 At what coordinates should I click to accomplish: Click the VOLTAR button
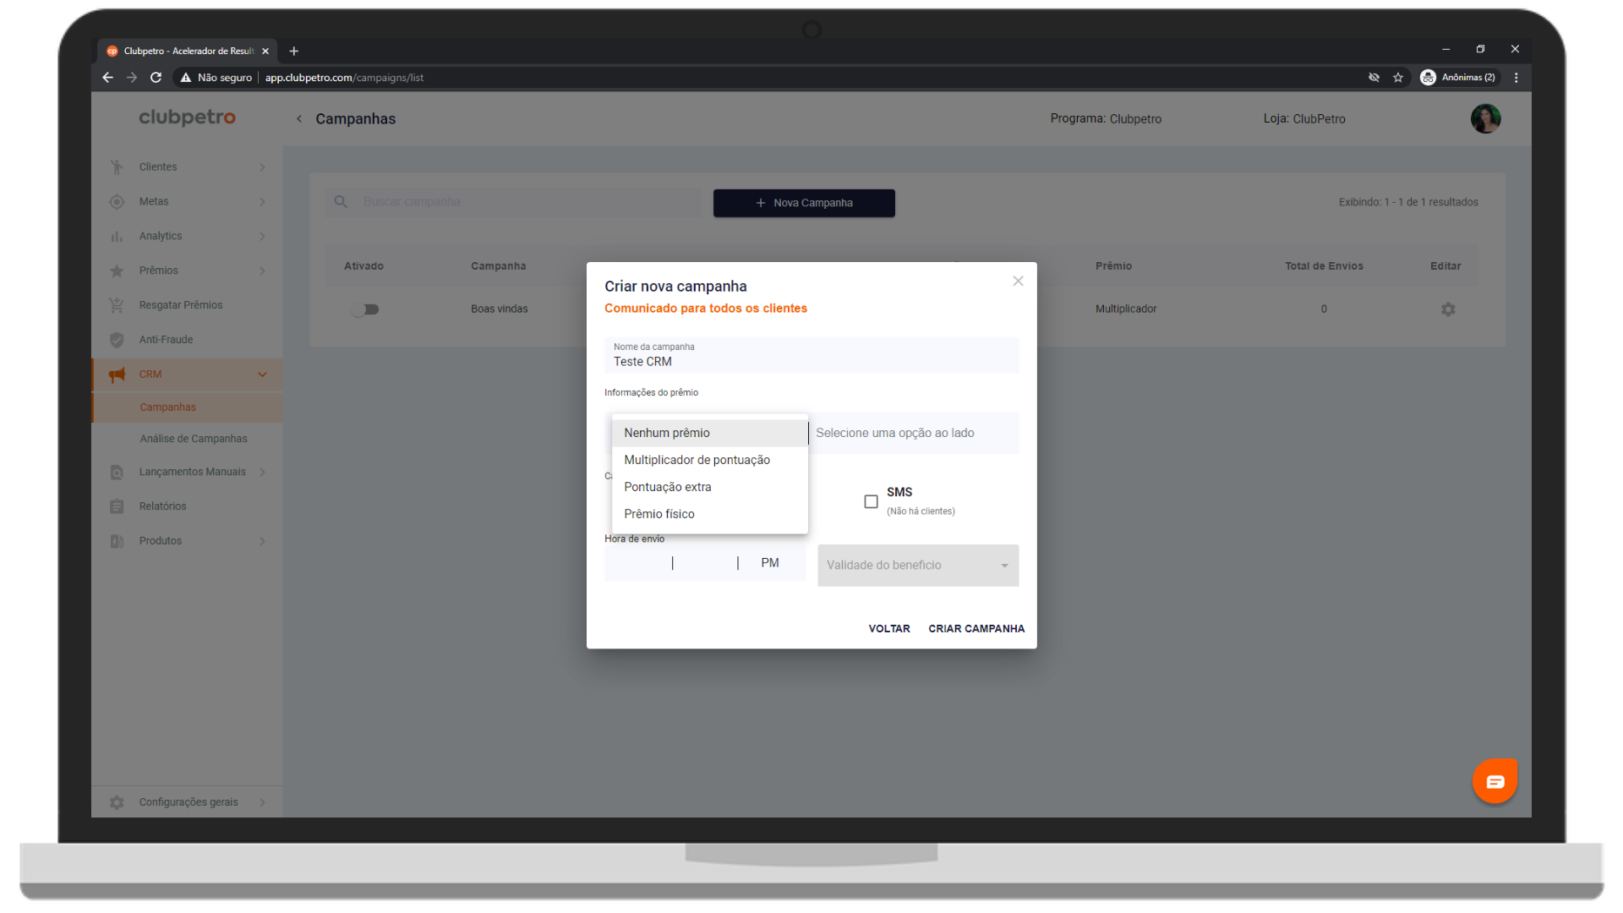888,629
